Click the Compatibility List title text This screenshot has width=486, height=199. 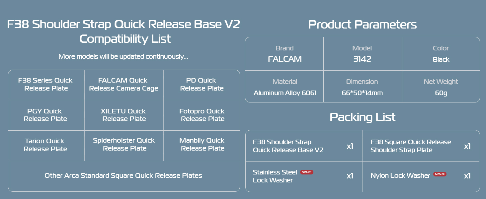point(125,39)
